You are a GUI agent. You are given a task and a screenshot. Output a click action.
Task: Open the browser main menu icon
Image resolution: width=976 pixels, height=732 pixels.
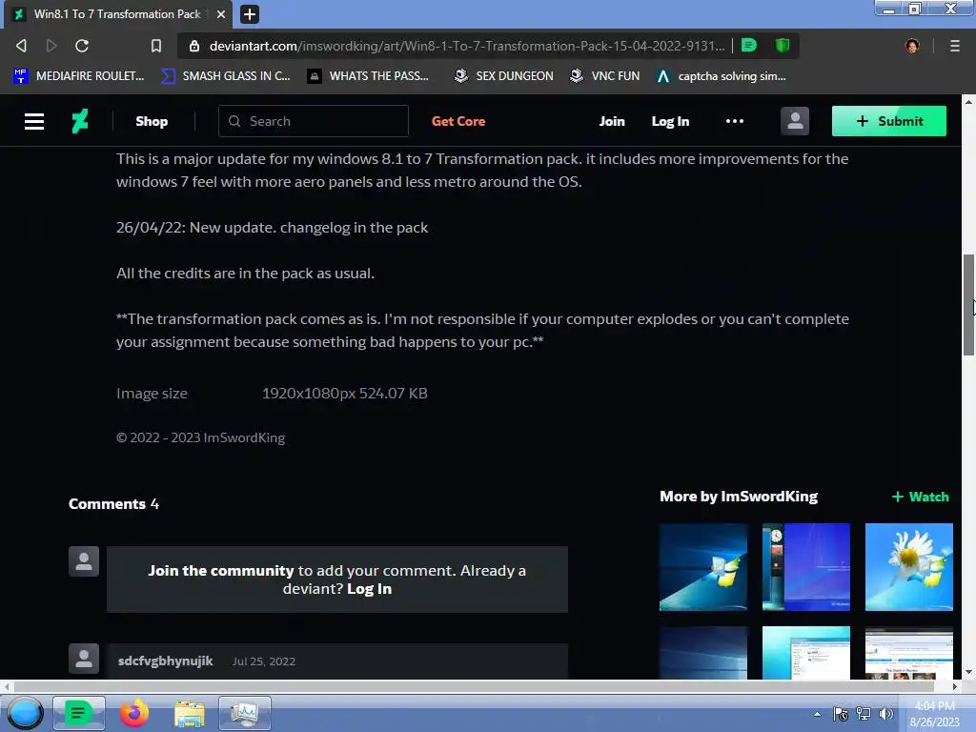tap(954, 46)
